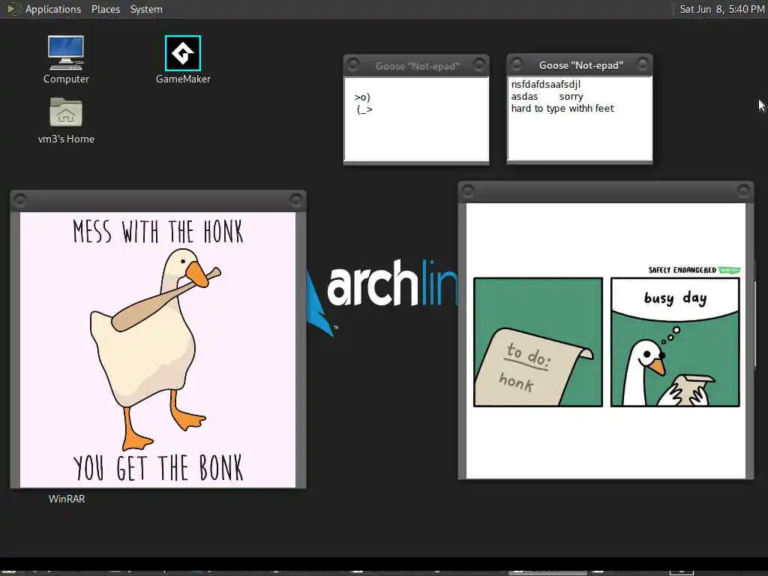Image resolution: width=768 pixels, height=576 pixels.
Task: Click the right corner knob of the comic window
Action: (744, 190)
